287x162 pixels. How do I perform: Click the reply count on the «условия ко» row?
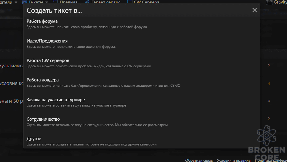click(269, 84)
